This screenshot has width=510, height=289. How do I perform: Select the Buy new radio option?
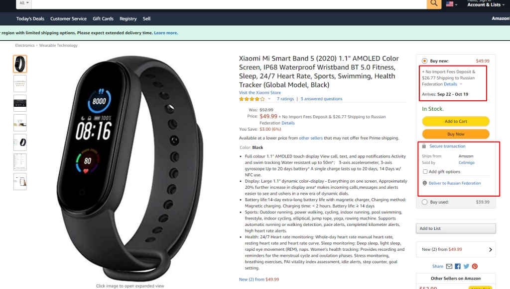(x=424, y=61)
